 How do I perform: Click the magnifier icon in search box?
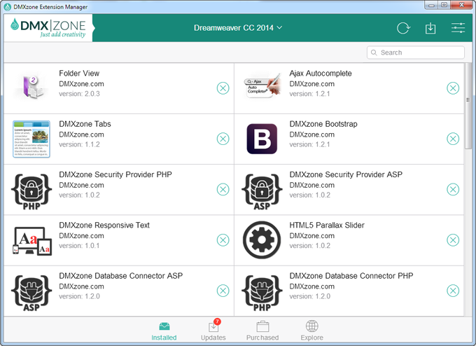374,53
